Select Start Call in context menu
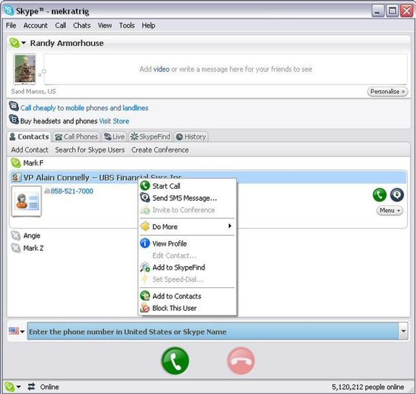 click(187, 186)
